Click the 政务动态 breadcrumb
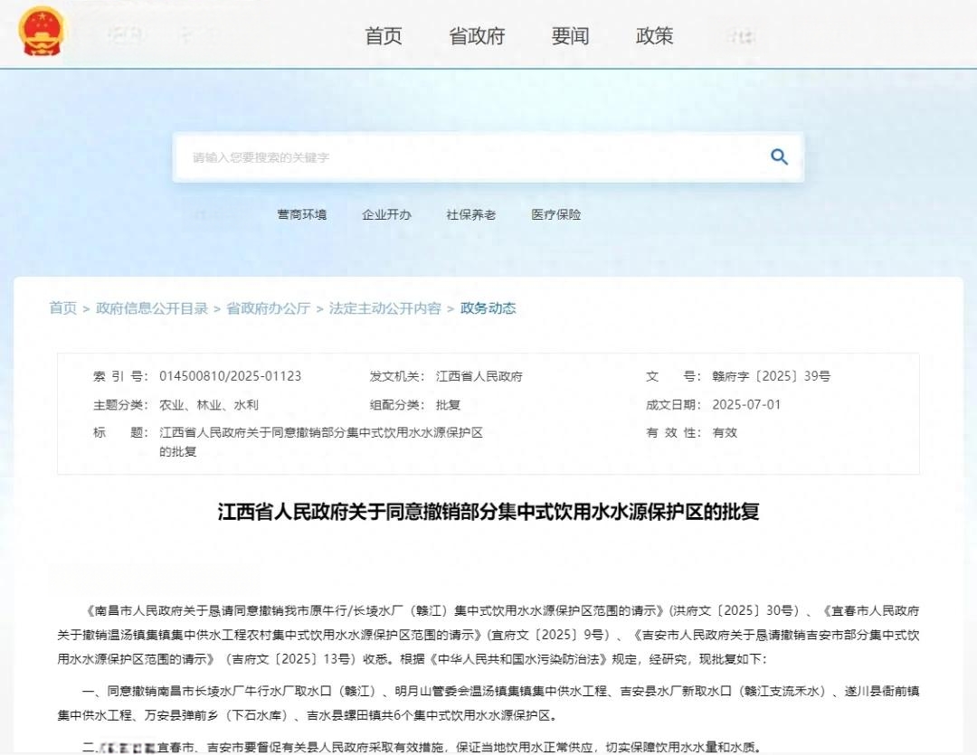The width and height of the screenshot is (977, 755). pyautogui.click(x=488, y=308)
